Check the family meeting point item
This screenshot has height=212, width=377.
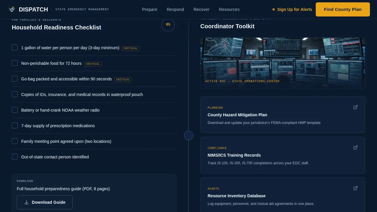coord(15,141)
